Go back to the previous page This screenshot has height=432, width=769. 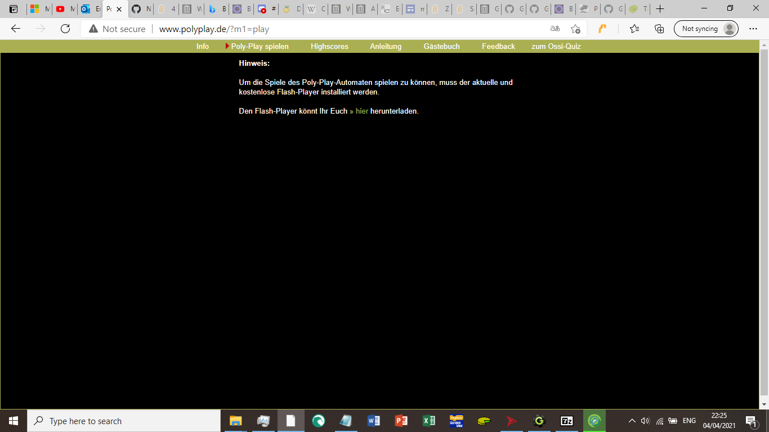(16, 29)
